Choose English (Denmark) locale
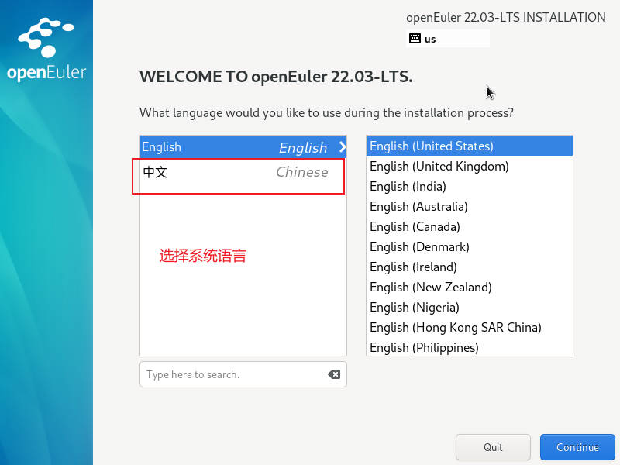The image size is (620, 465). 470,246
